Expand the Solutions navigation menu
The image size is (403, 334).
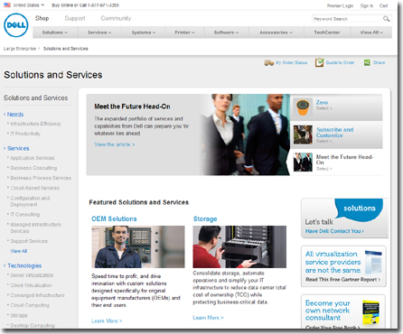[x=55, y=32]
